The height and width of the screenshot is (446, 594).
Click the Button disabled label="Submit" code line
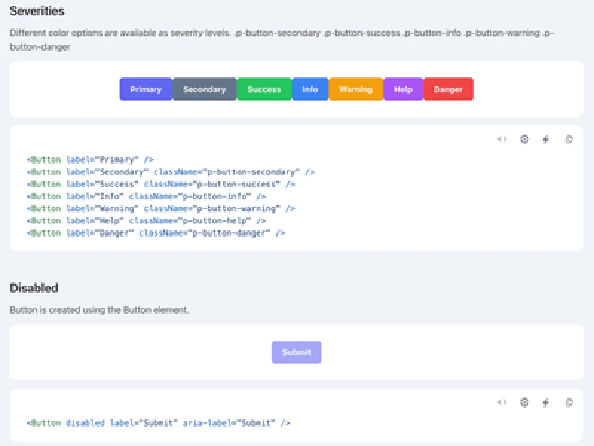[x=158, y=423]
